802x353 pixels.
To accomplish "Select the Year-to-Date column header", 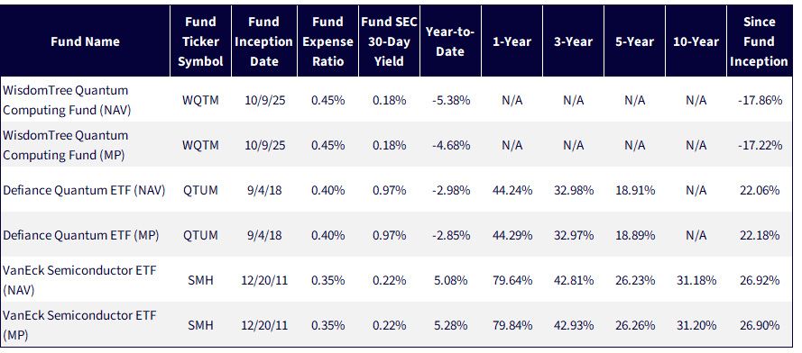I will pyautogui.click(x=450, y=42).
